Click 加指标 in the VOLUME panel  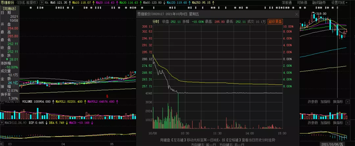coord(325,102)
